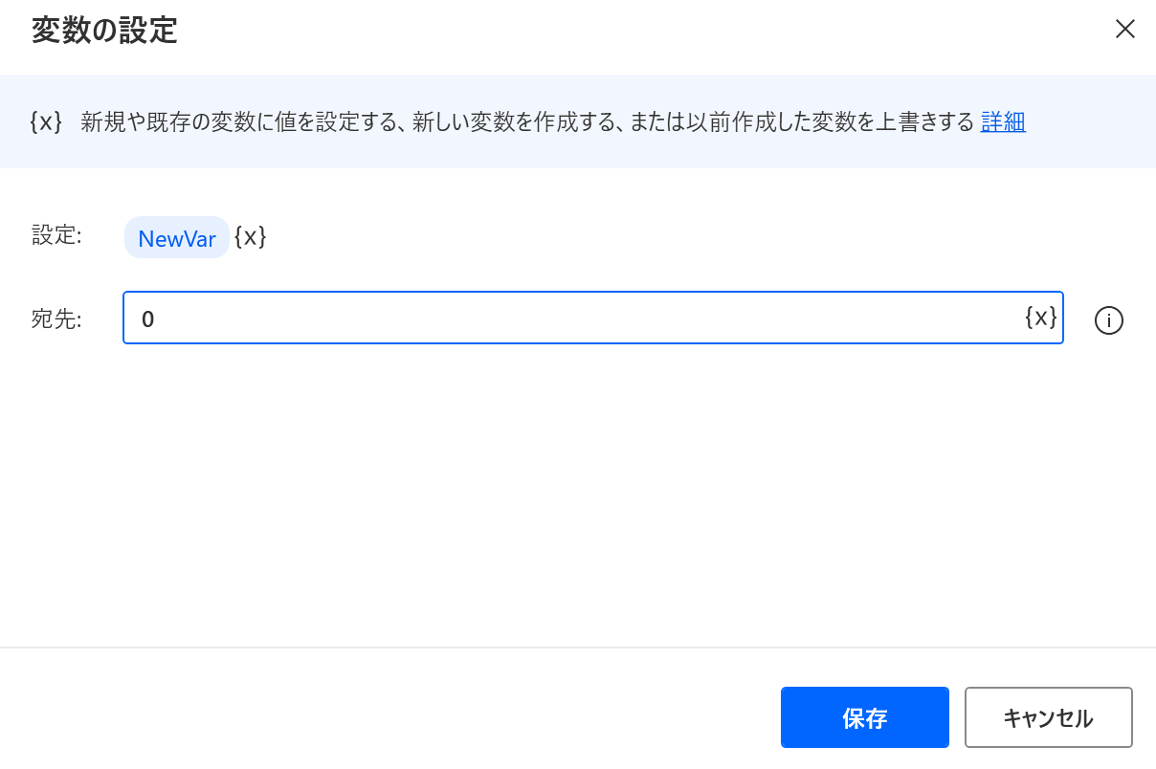Image resolution: width=1156 pixels, height=769 pixels.
Task: Select the NewVar variable chip
Action: tap(177, 238)
